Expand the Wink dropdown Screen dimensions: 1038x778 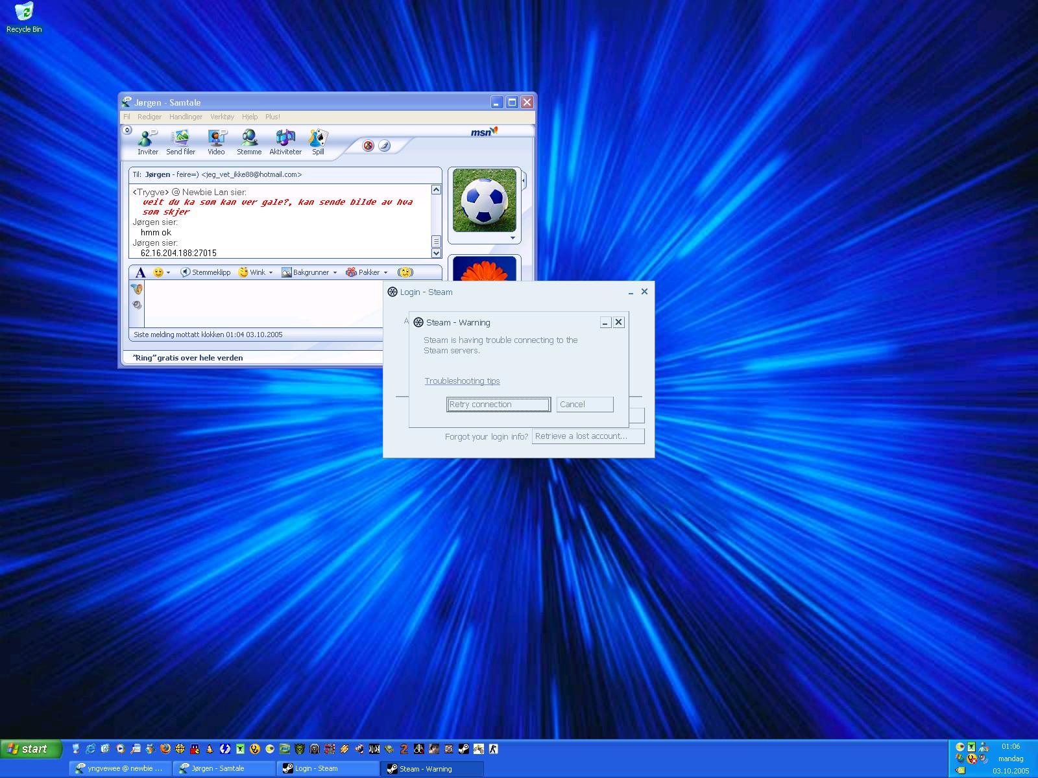[271, 273]
